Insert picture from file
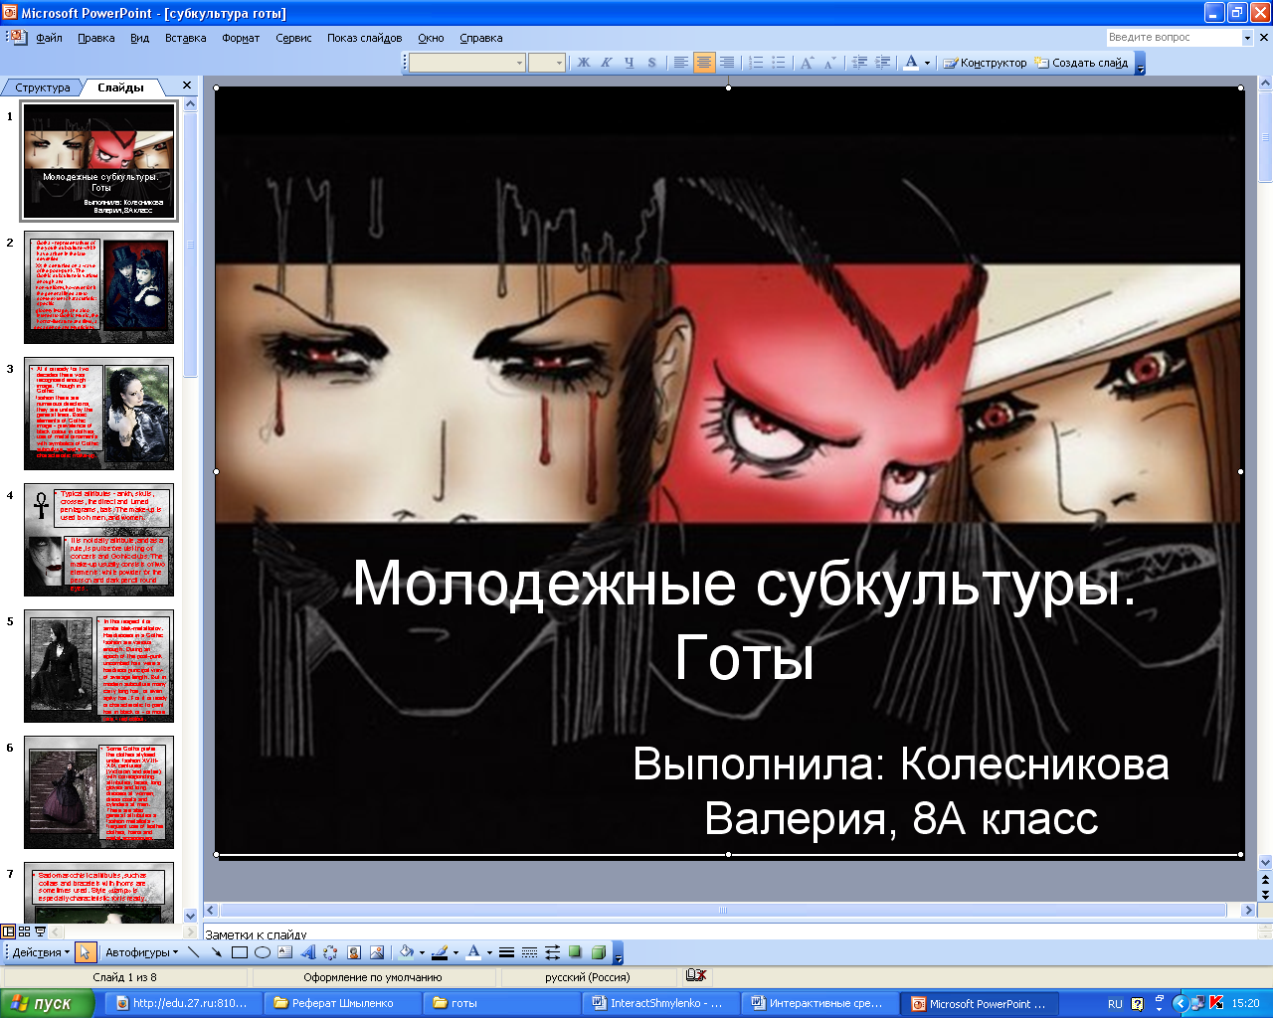Image resolution: width=1273 pixels, height=1018 pixels. coord(377,952)
